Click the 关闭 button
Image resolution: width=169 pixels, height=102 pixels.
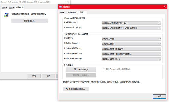pyautogui.click(x=159, y=96)
